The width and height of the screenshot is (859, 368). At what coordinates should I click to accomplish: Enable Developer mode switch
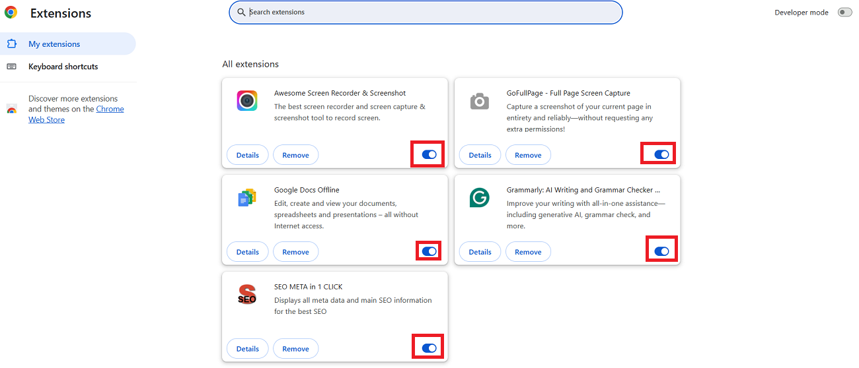pos(844,13)
